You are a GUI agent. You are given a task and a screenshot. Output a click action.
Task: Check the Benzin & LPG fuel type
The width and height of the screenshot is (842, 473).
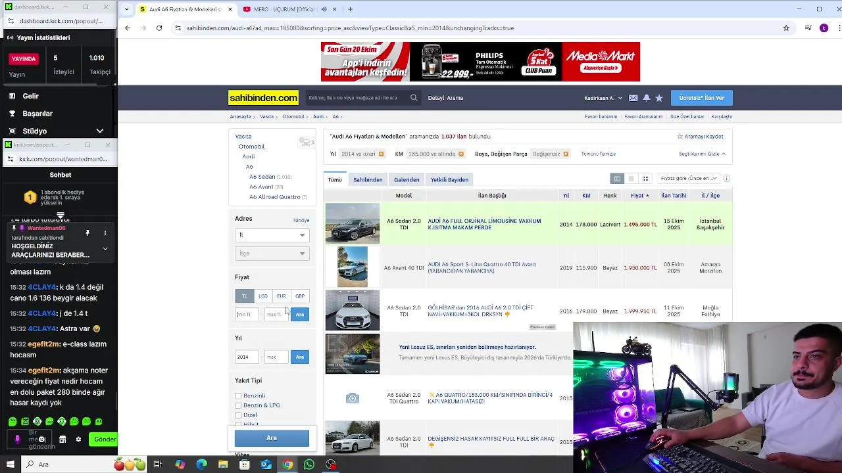point(238,405)
